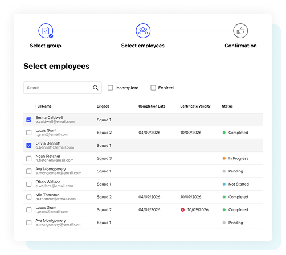Click Mia Thornton's 04/09/2026 completion date
Screen dimensions: 286x255
point(149,197)
